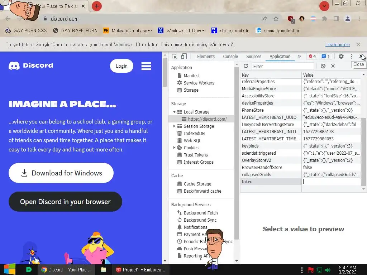Click the Learn more link in the infobar
Image resolution: width=367 pixels, height=275 pixels.
coord(338,44)
